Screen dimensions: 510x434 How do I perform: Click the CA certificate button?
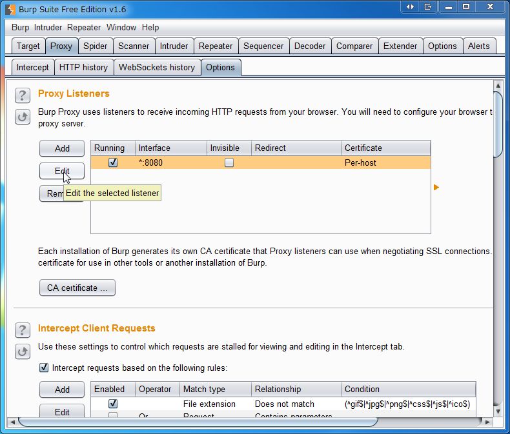77,288
